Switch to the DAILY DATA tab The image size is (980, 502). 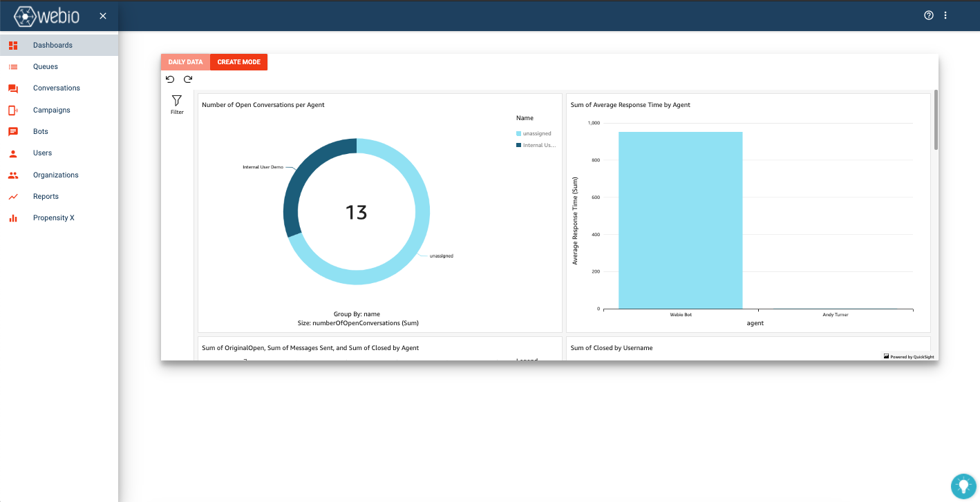tap(185, 62)
